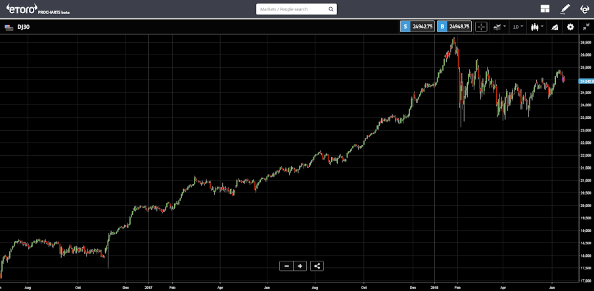Image resolution: width=594 pixels, height=291 pixels.
Task: Open the eToro bull logo menu
Action: (x=585, y=9)
